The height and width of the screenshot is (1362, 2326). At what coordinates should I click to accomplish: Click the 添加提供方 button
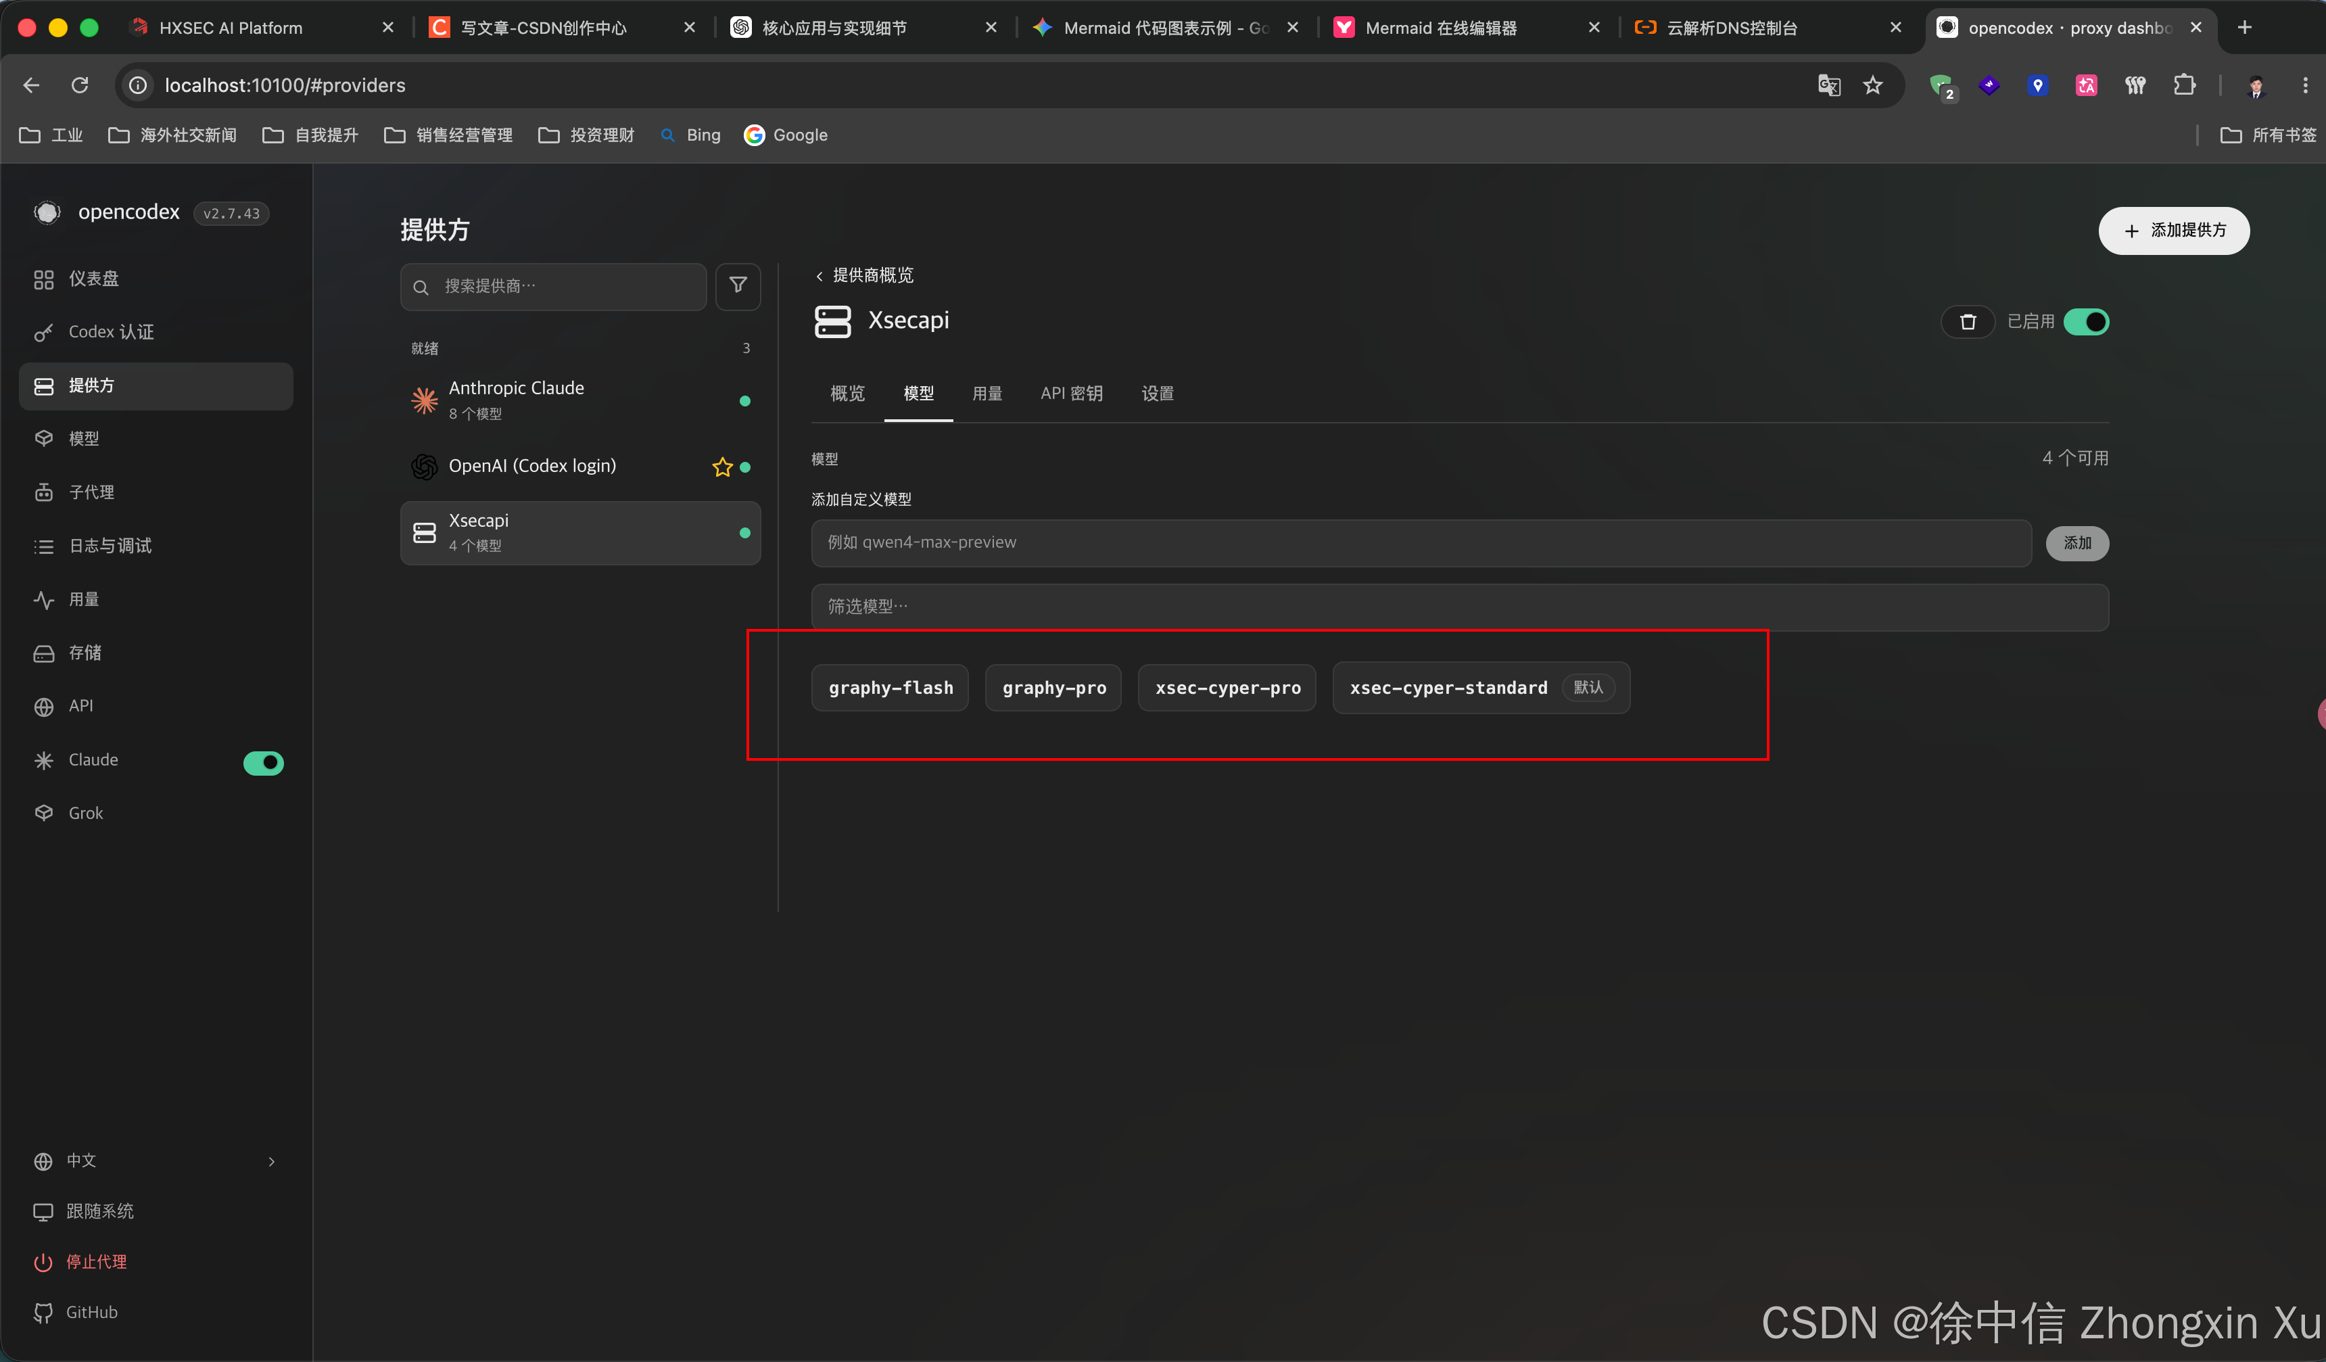click(x=2174, y=230)
